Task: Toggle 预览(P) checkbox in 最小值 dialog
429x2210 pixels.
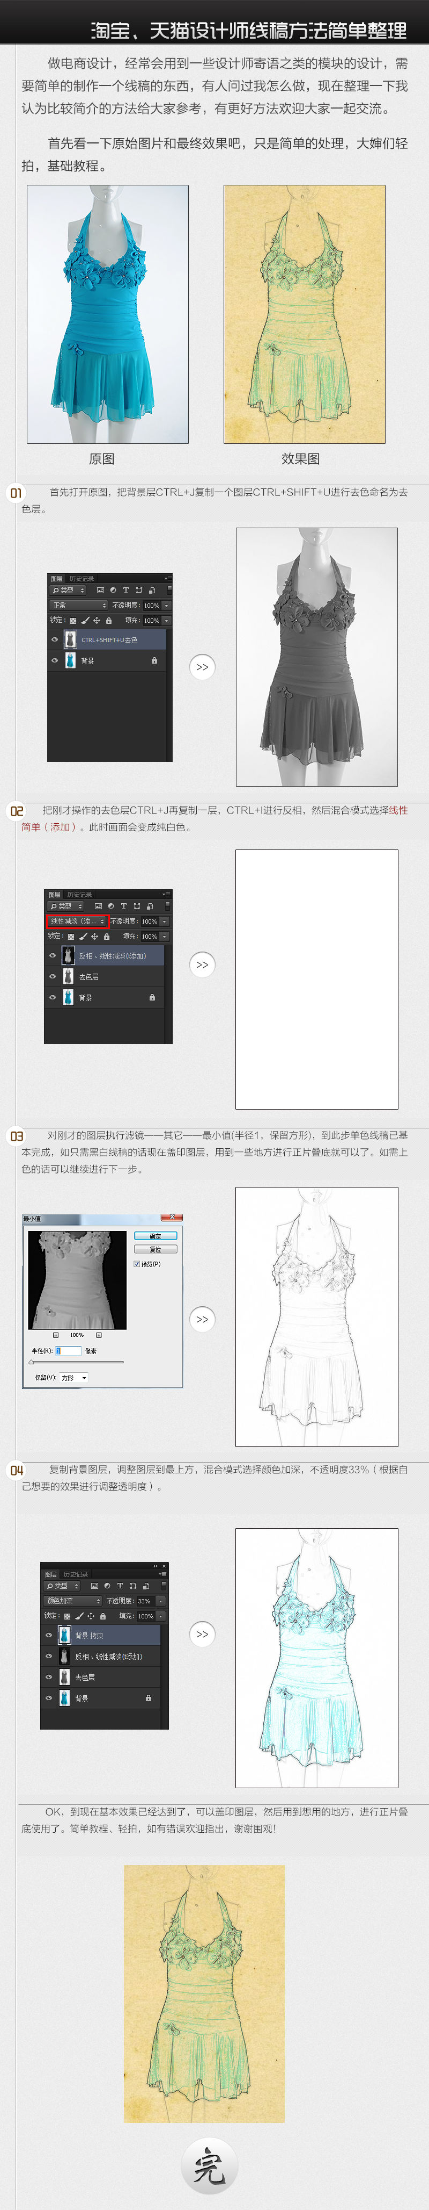Action: [x=137, y=1264]
